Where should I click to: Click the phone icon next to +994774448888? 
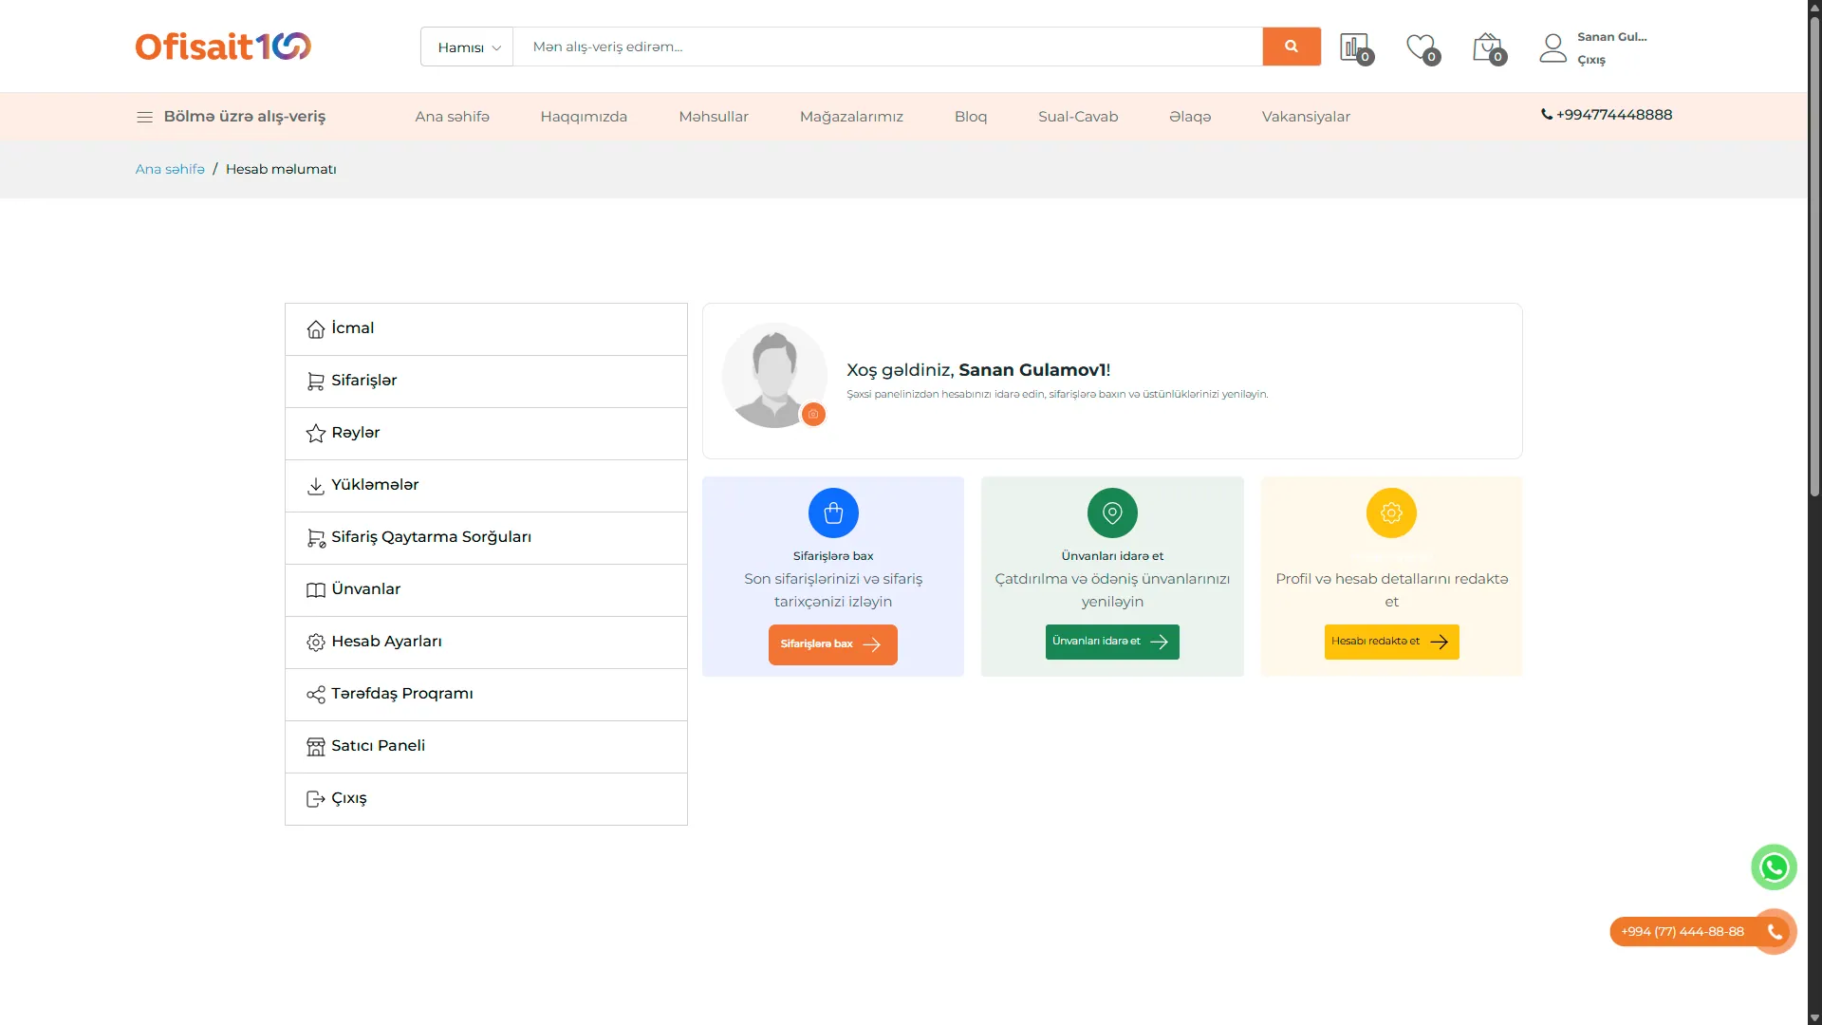pyautogui.click(x=1547, y=115)
